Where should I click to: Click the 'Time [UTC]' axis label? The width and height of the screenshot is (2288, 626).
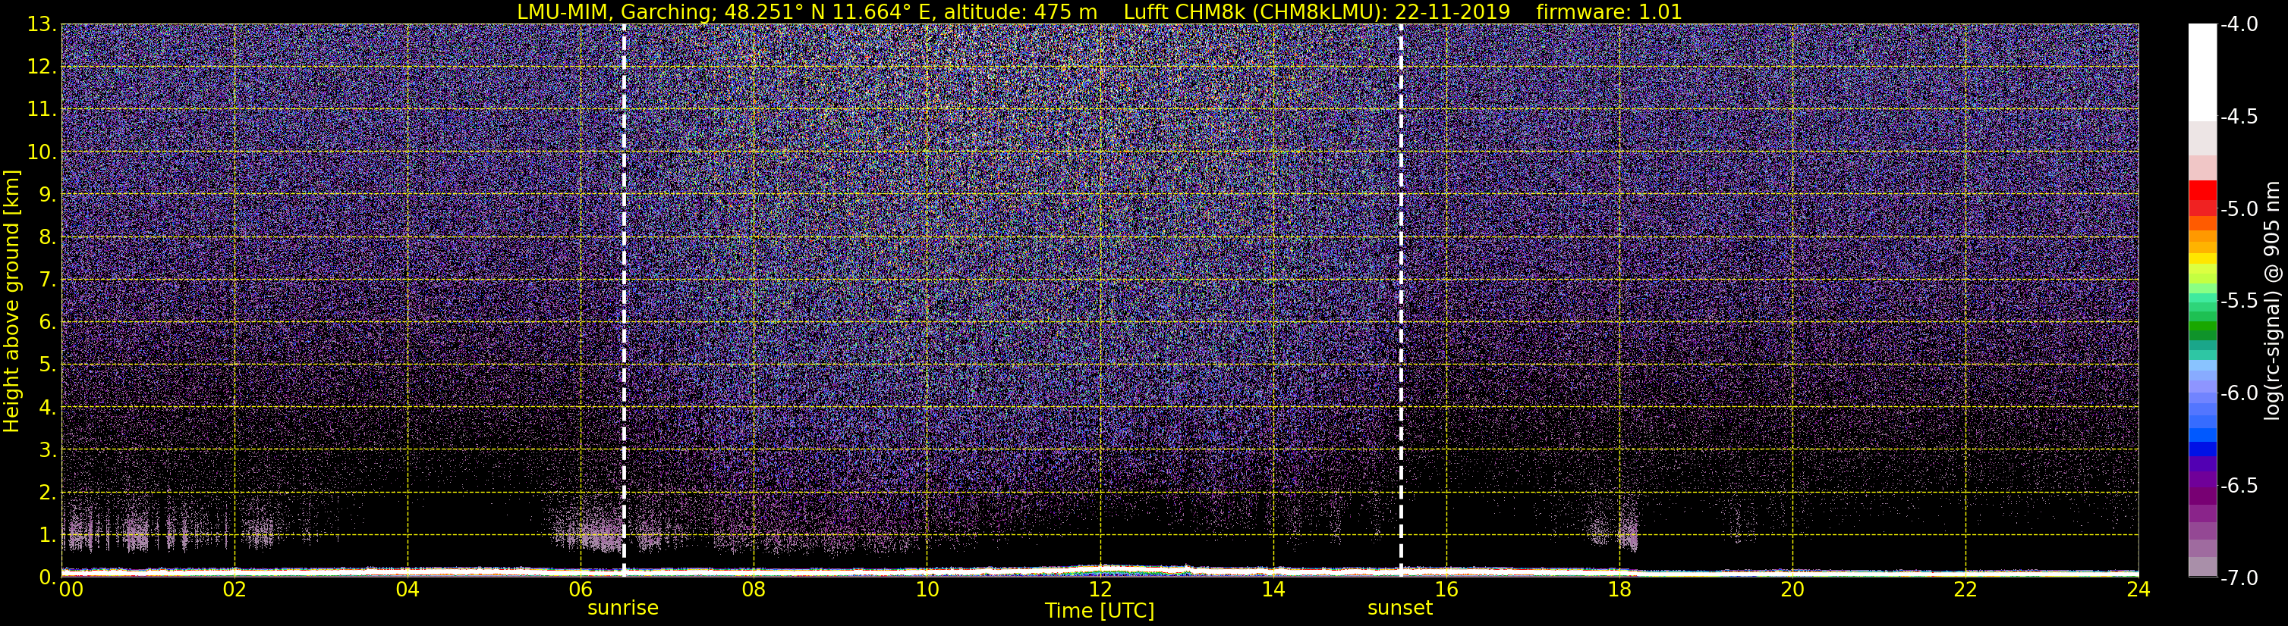coord(1100,611)
